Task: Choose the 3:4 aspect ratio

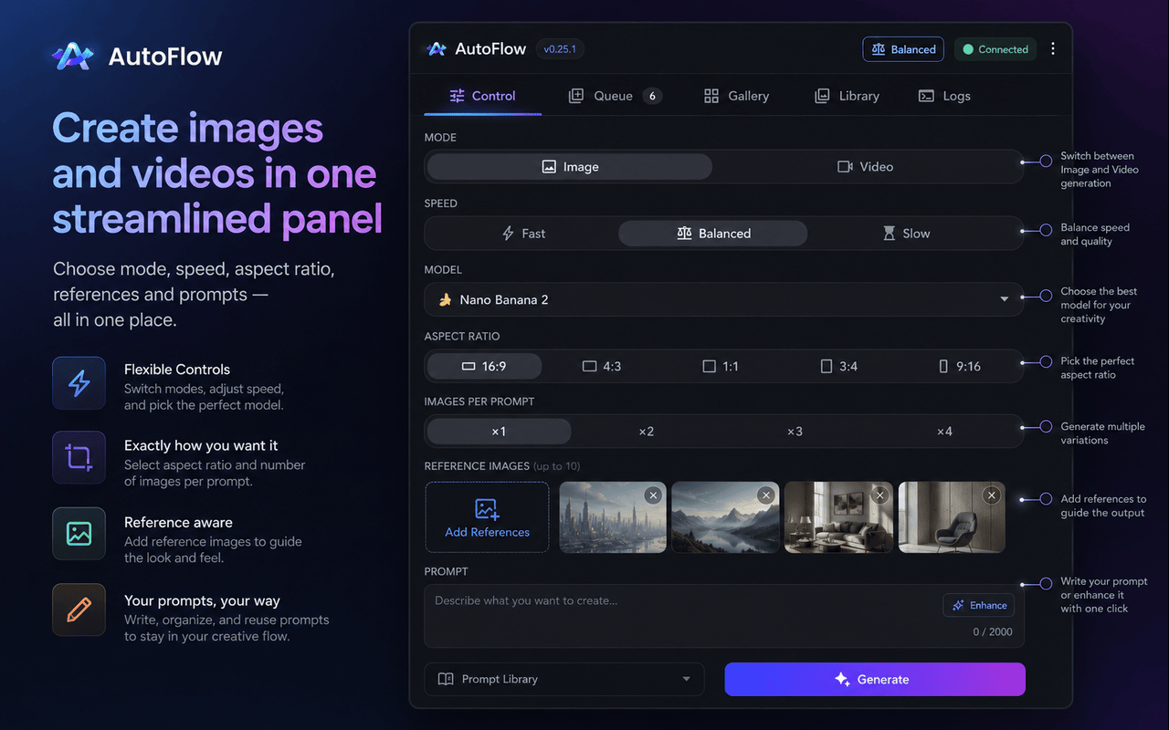Action: pos(838,366)
